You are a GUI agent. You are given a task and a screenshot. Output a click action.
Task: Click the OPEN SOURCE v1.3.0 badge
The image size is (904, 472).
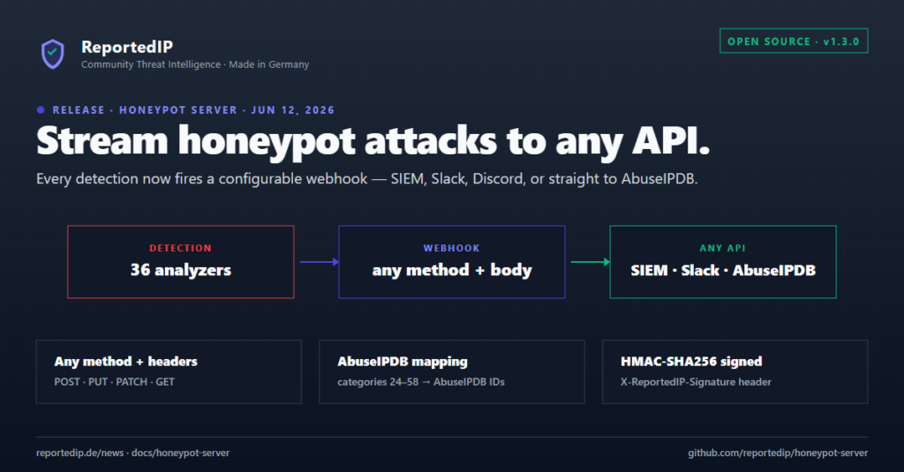[794, 41]
